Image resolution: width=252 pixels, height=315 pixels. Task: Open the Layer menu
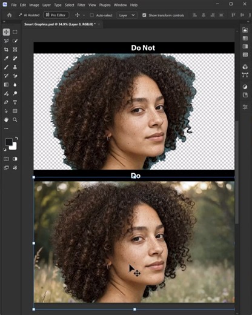point(47,5)
